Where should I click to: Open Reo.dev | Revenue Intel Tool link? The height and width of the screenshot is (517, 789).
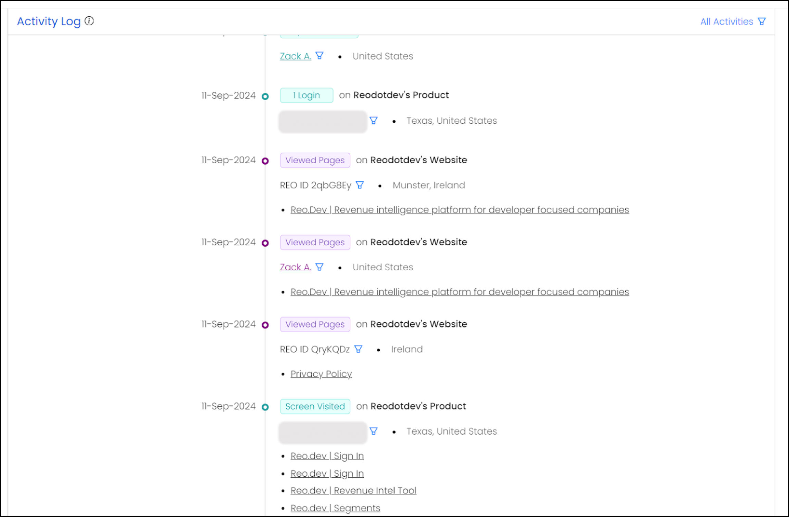353,490
